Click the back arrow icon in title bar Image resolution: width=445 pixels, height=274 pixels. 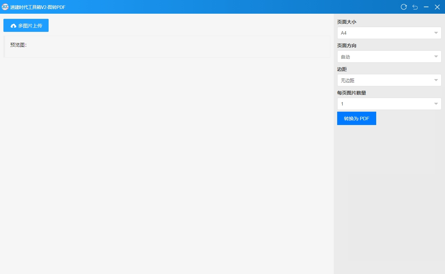coord(415,7)
